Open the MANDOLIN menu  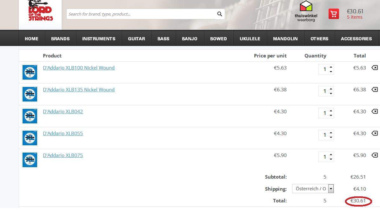coord(285,38)
